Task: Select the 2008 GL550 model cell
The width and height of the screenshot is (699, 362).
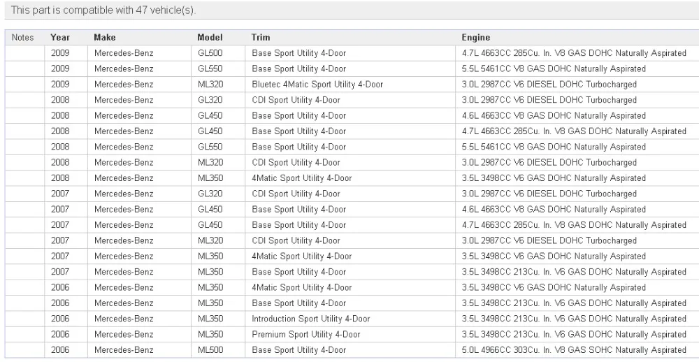Action: click(210, 147)
